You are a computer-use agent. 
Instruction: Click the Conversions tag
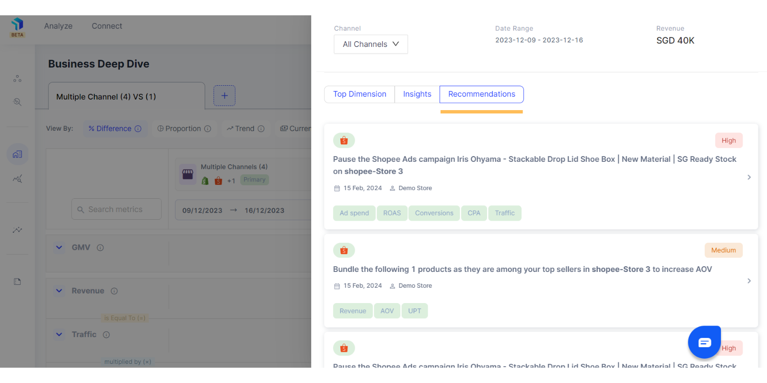pyautogui.click(x=434, y=213)
